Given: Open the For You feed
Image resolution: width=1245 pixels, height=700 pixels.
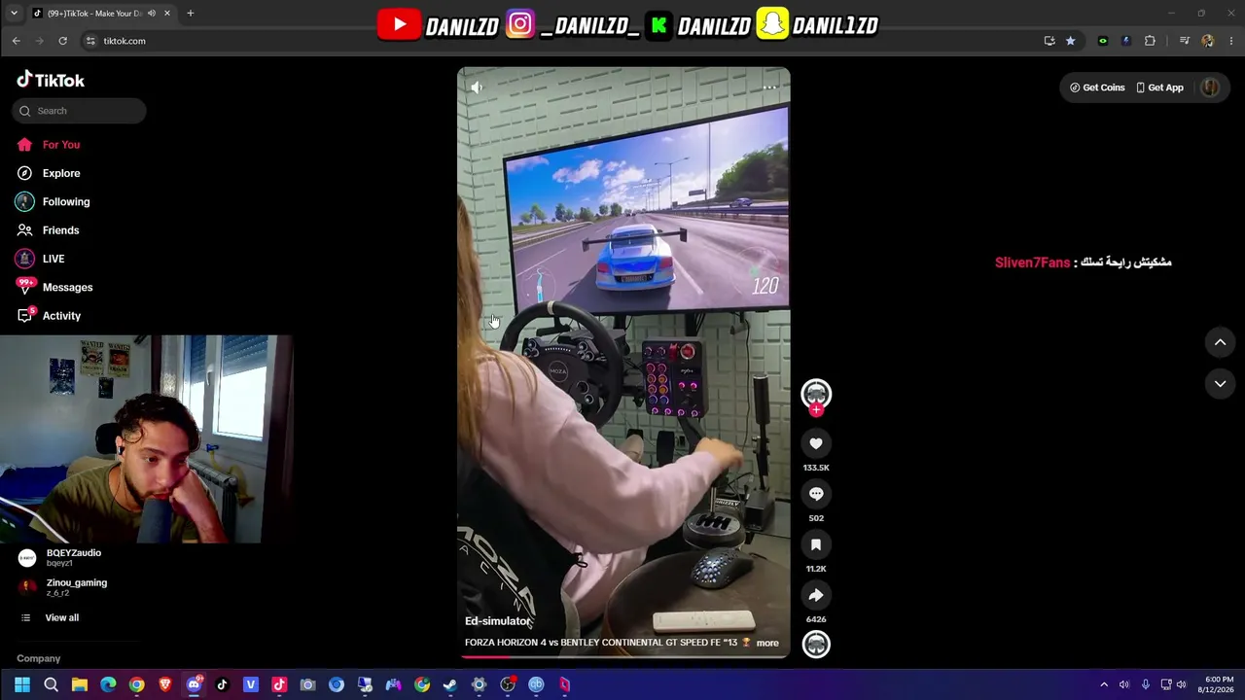Looking at the screenshot, I should point(49,145).
